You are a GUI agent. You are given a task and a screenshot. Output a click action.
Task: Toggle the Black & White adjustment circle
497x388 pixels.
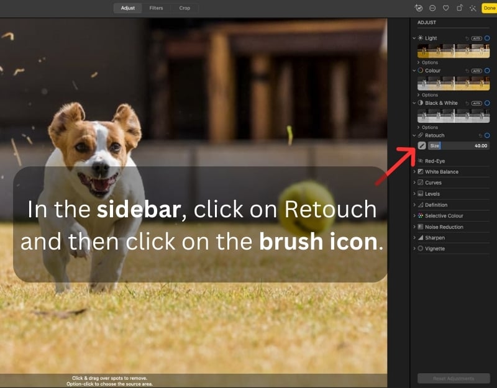(487, 103)
